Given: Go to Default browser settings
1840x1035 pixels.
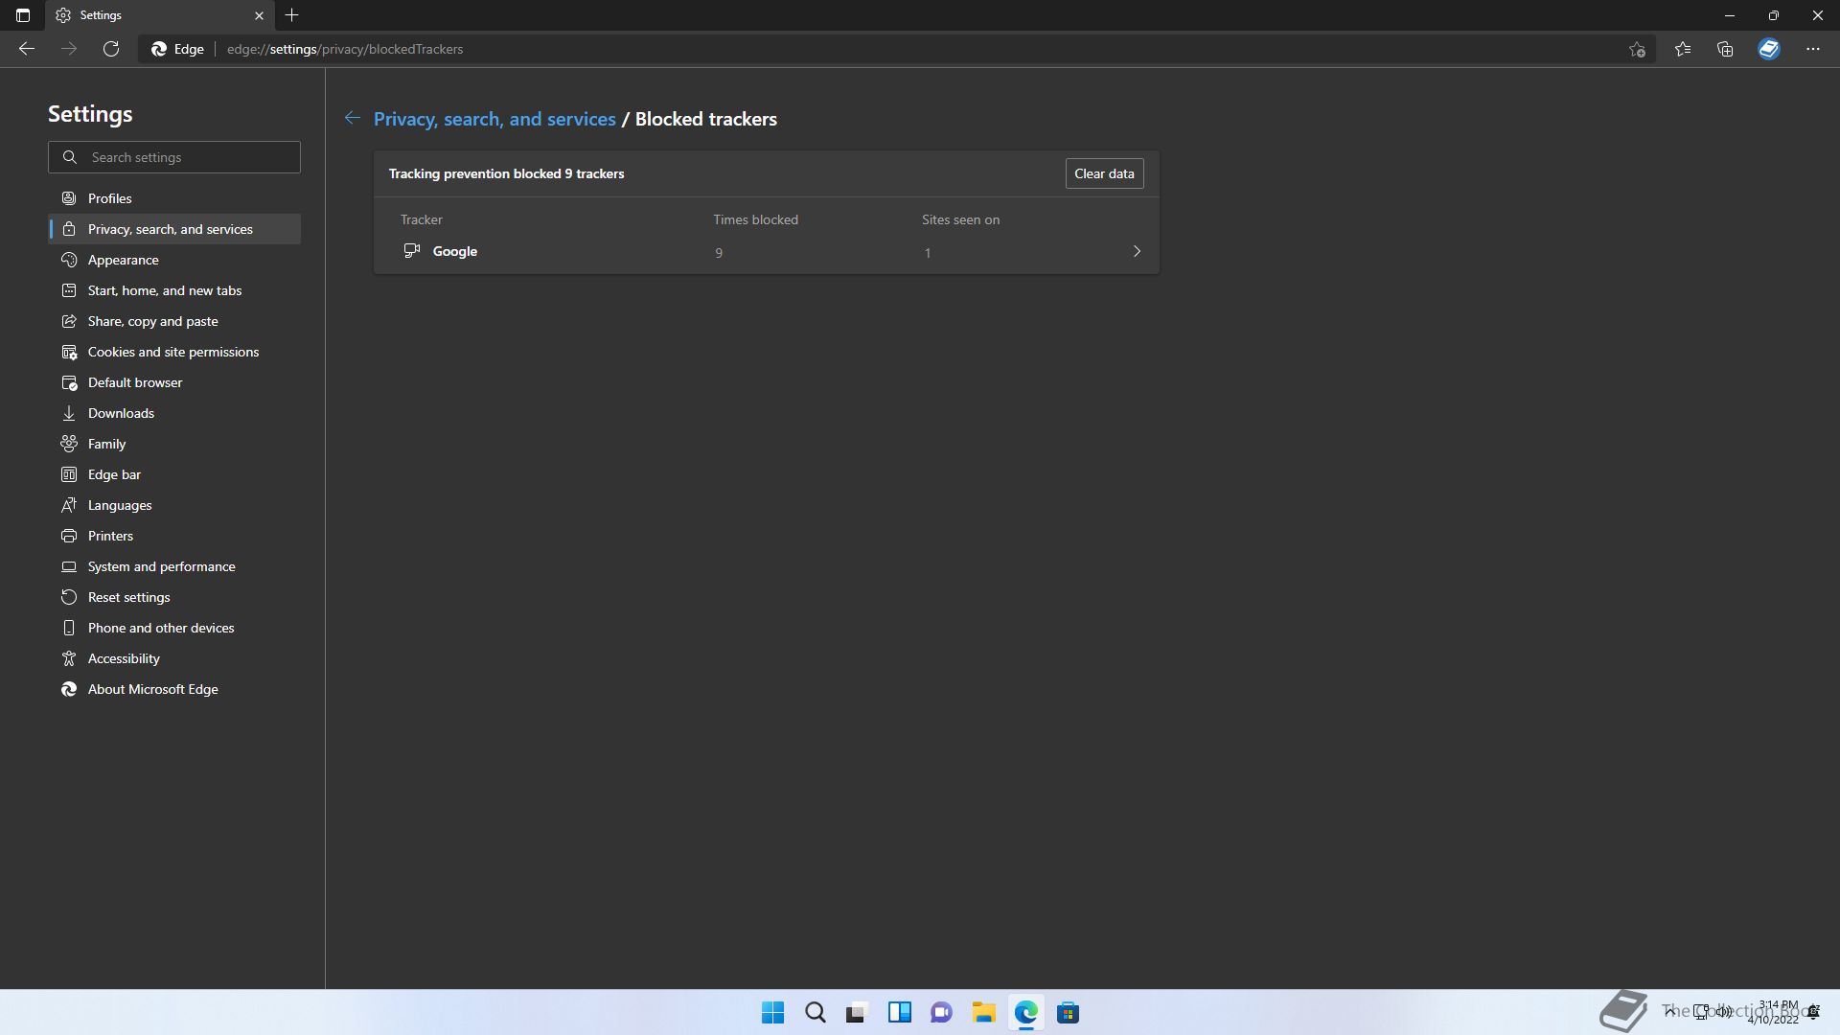Looking at the screenshot, I should coord(174,382).
